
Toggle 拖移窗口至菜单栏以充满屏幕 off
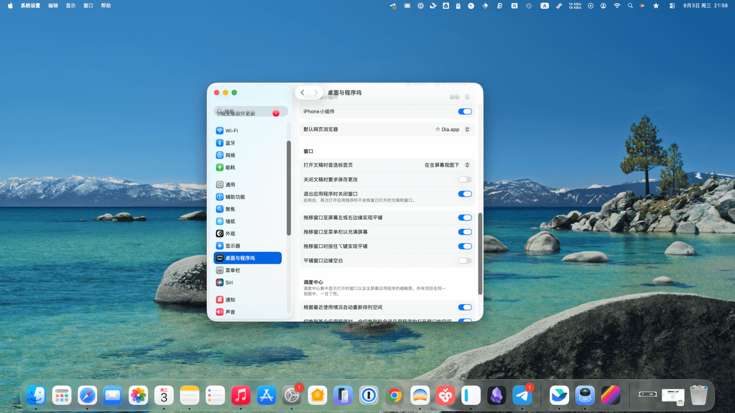point(464,232)
